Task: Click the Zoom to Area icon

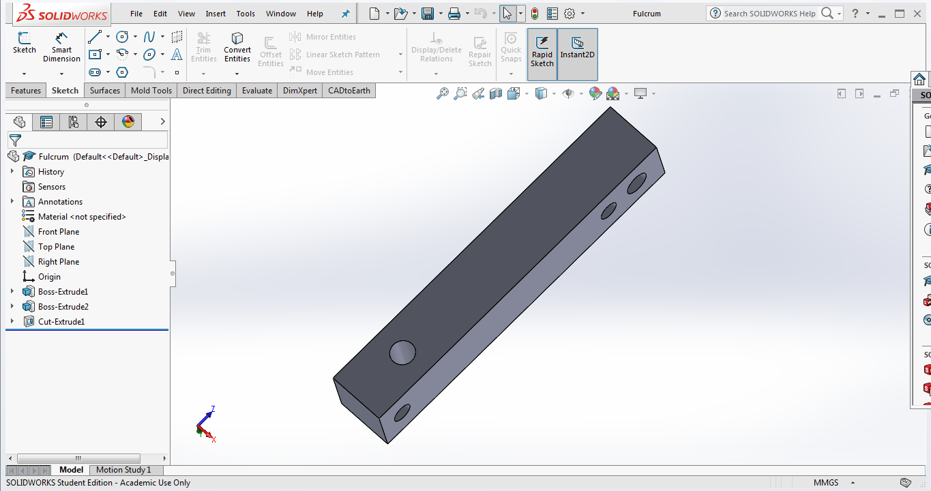Action: pyautogui.click(x=460, y=93)
